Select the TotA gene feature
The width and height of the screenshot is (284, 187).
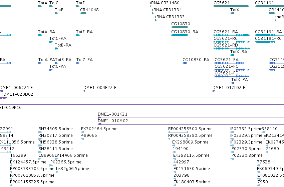tap(40, 6)
